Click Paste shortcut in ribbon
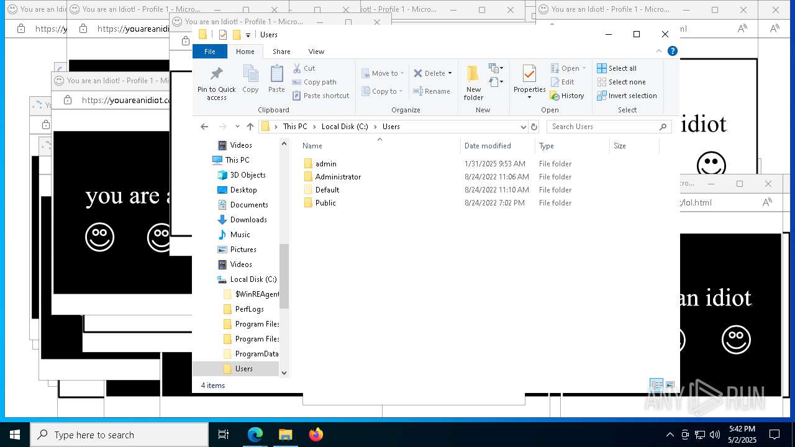This screenshot has height=447, width=795. (x=320, y=96)
